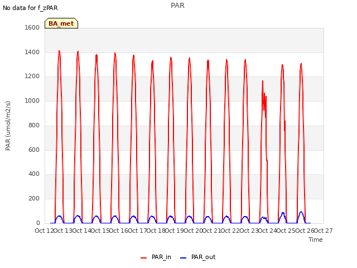Click the tallest blue PAR_out peak before Oct 26
Screen dimensions: 357x268
(301, 212)
